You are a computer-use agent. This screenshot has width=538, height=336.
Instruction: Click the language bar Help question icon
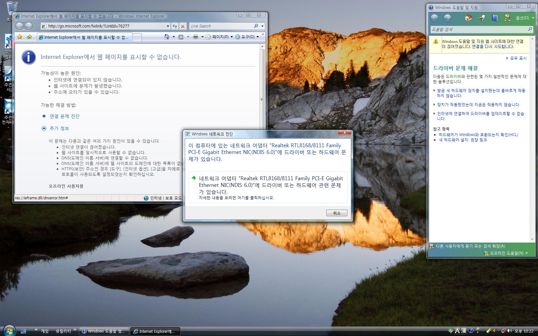(471, 331)
